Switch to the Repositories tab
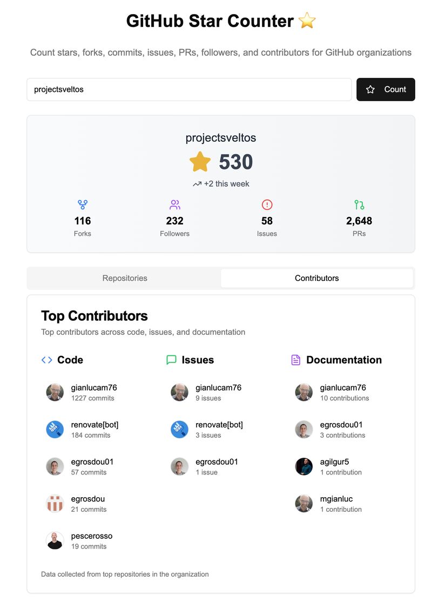Viewport: 432px width, 607px height. tap(124, 278)
